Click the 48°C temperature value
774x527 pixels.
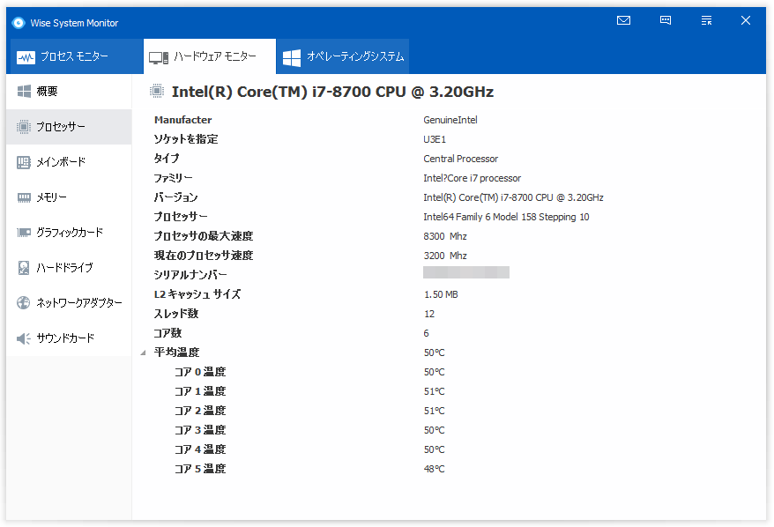434,469
